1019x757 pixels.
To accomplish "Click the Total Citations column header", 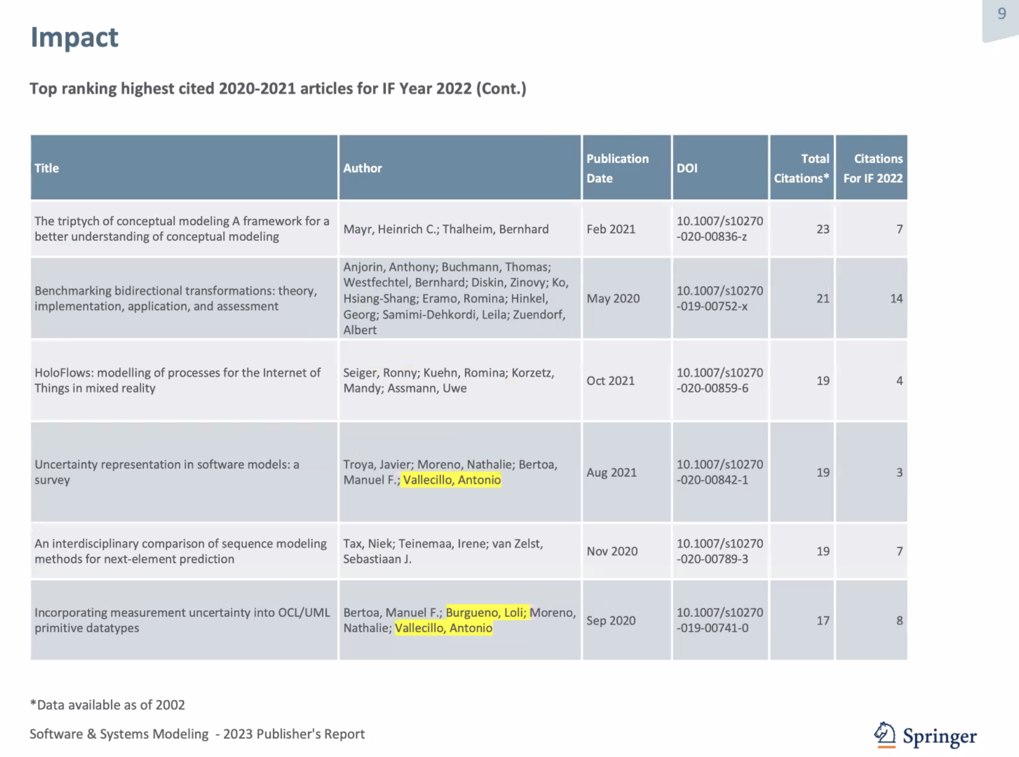I will (802, 168).
